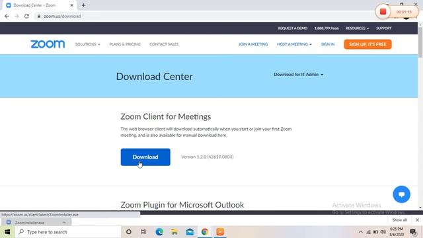The width and height of the screenshot is (423, 238).
Task: Click Zoom Plugin for Microsoft Outlook heading
Action: pos(182,205)
